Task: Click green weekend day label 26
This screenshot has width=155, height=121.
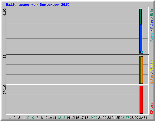Action: point(123,118)
